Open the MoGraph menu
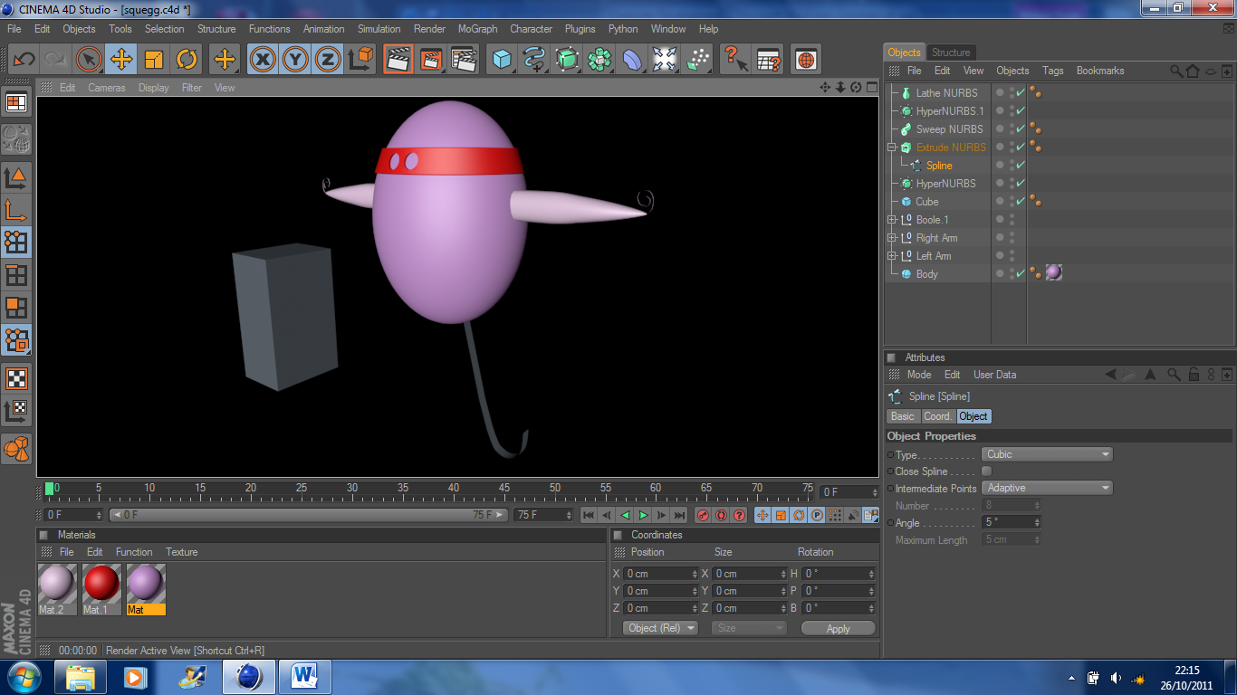 coord(477,29)
